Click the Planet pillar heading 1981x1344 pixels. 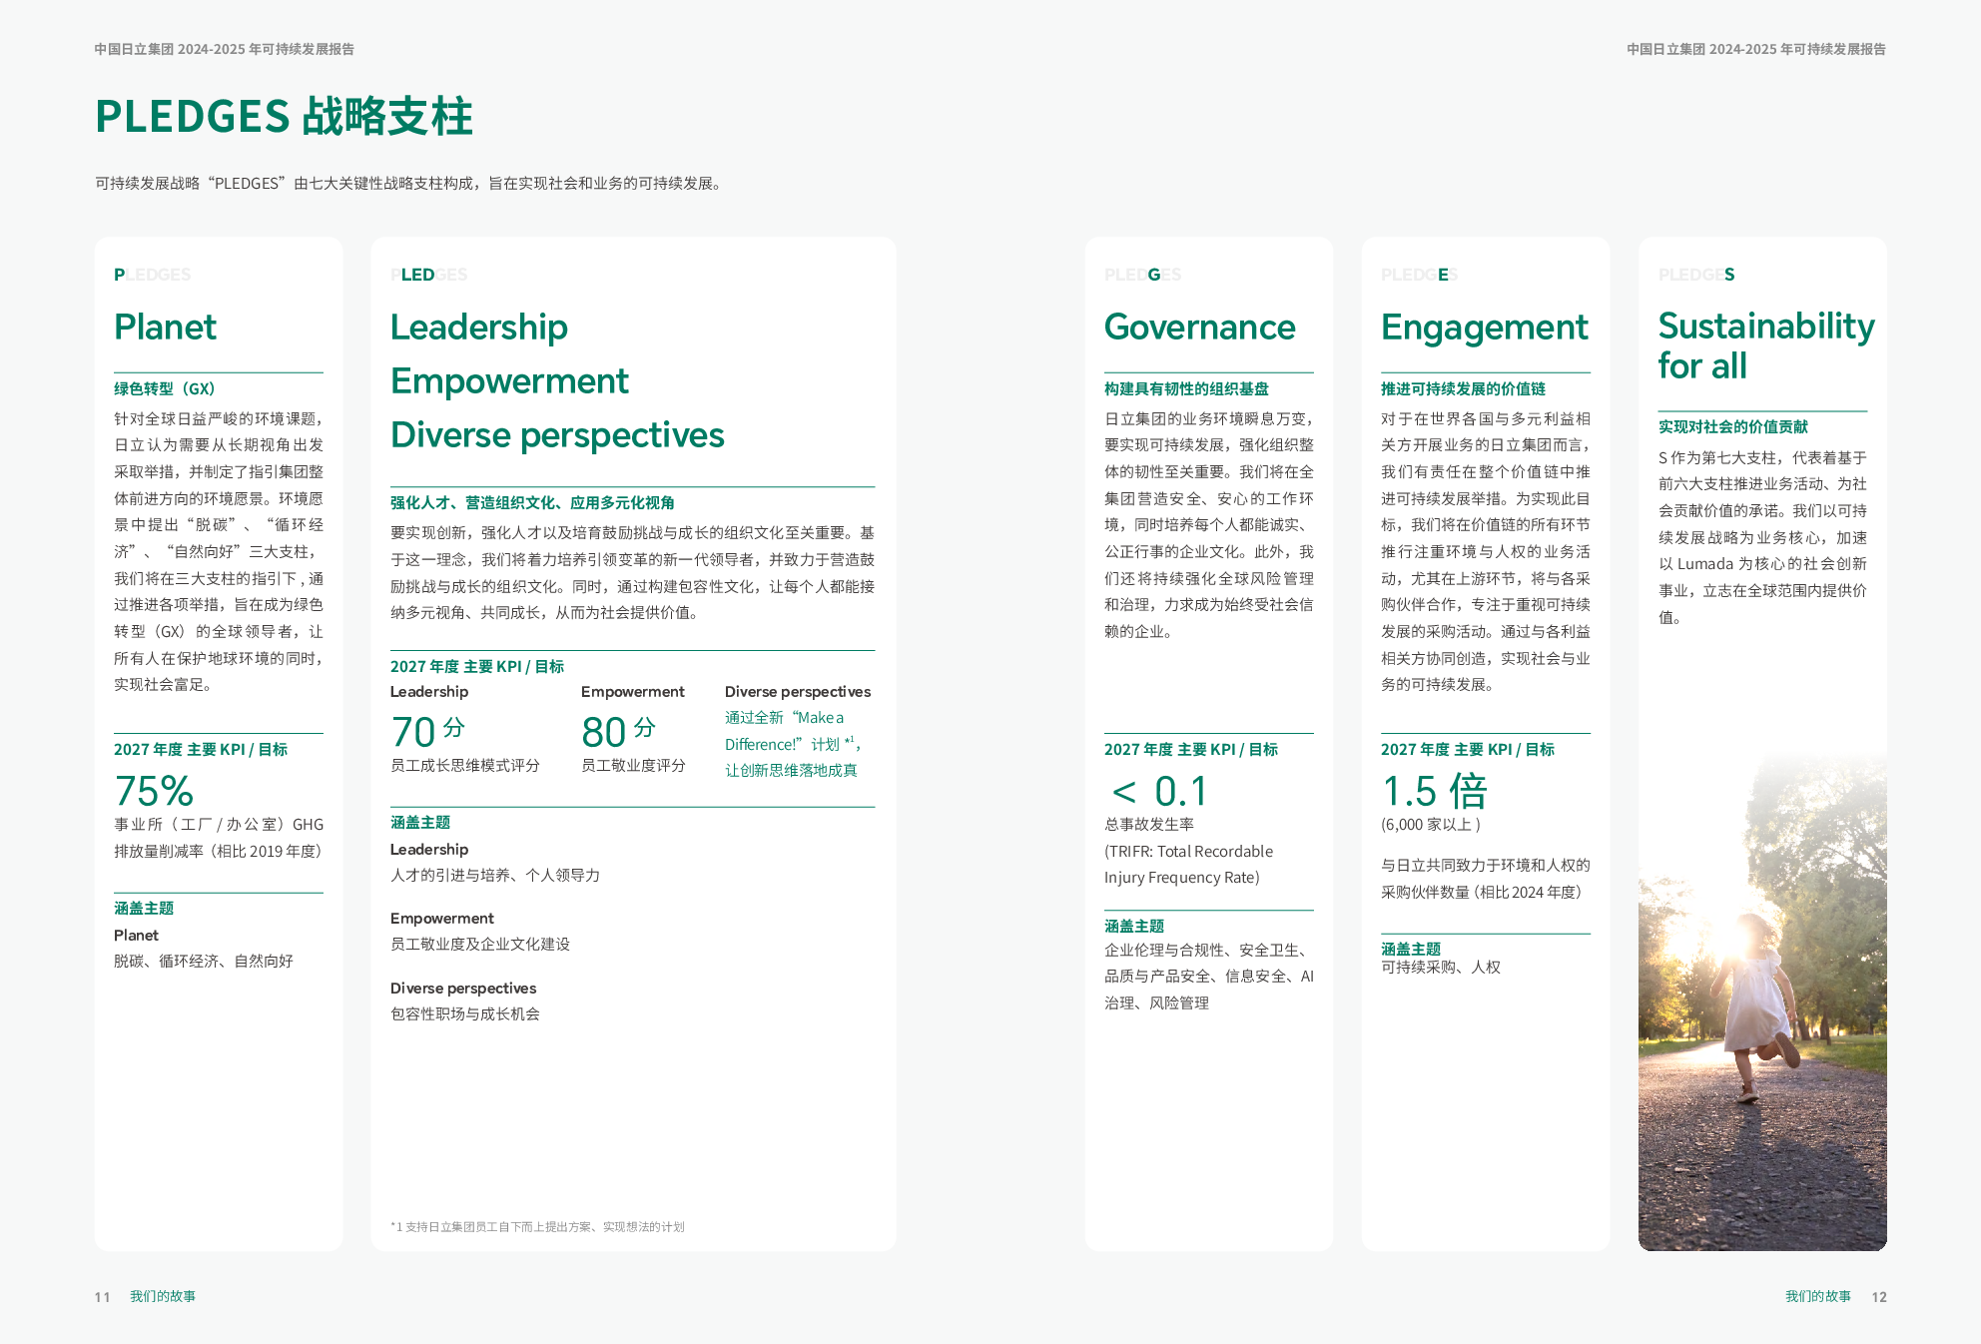(165, 328)
